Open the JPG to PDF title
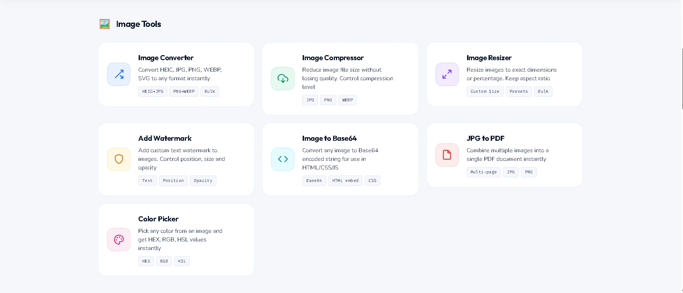This screenshot has height=293, width=683. [x=485, y=138]
